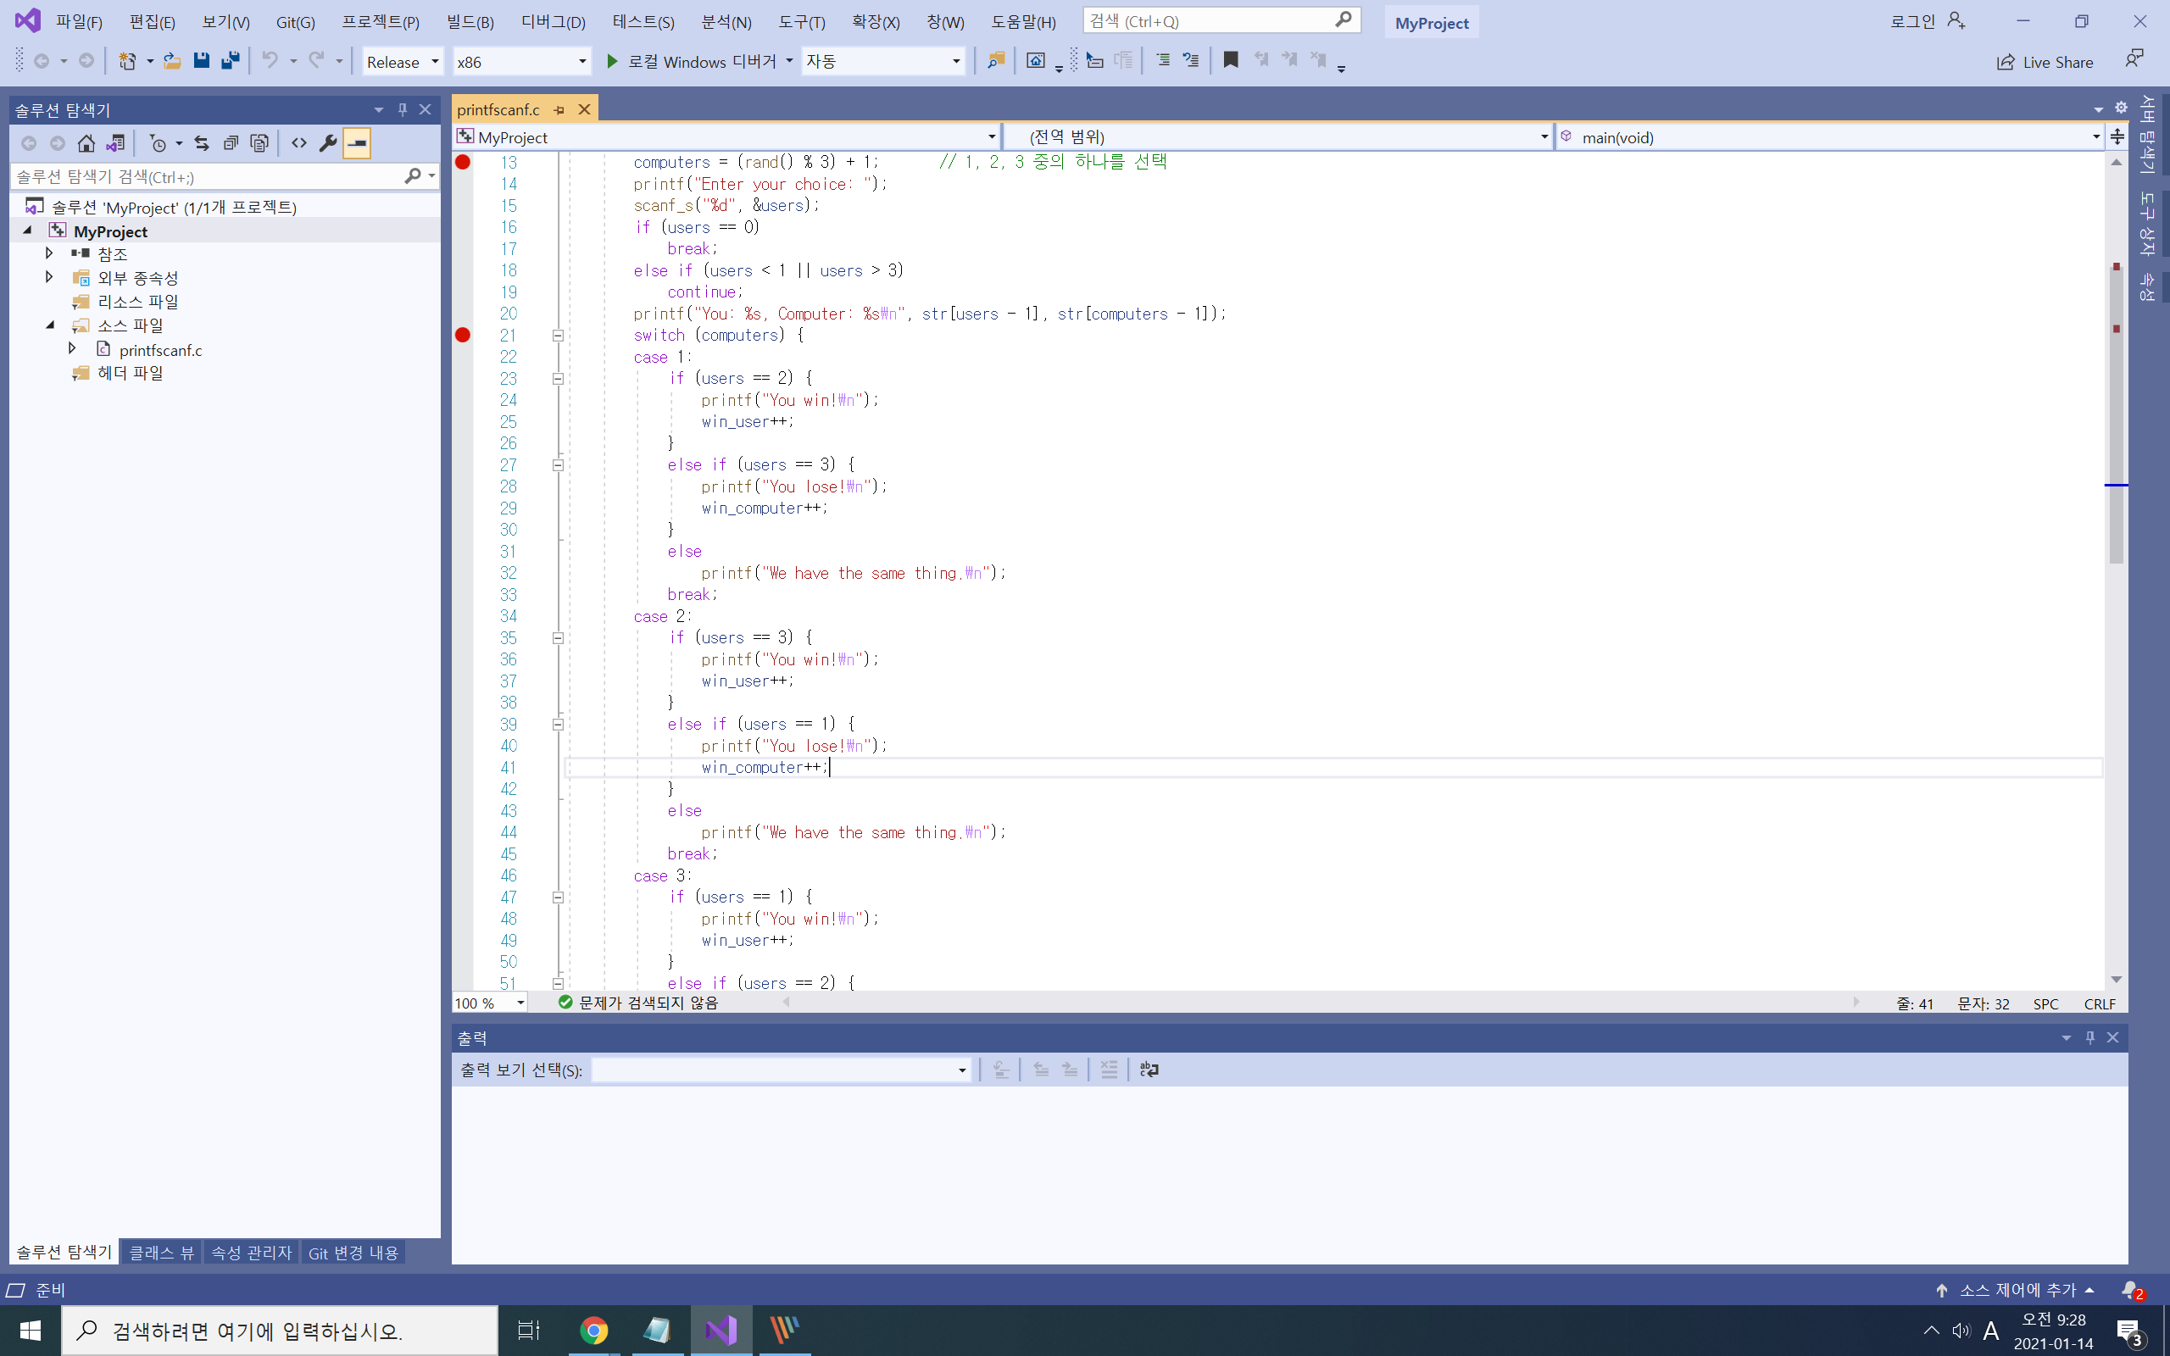Click the word wrap icon in the Output panel

tap(1149, 1069)
